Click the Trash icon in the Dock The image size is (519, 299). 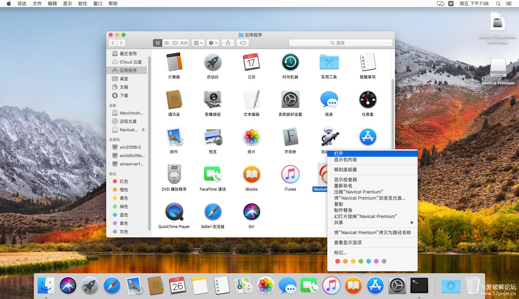pos(472,285)
